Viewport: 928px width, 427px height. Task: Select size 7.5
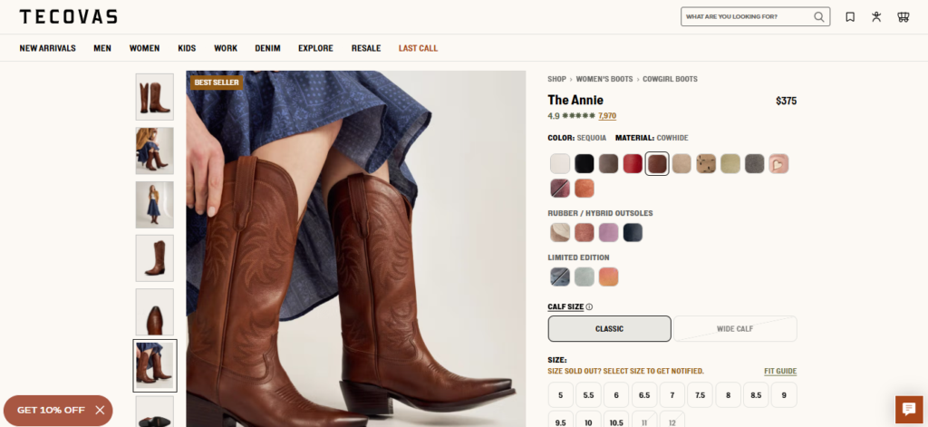(x=701, y=395)
